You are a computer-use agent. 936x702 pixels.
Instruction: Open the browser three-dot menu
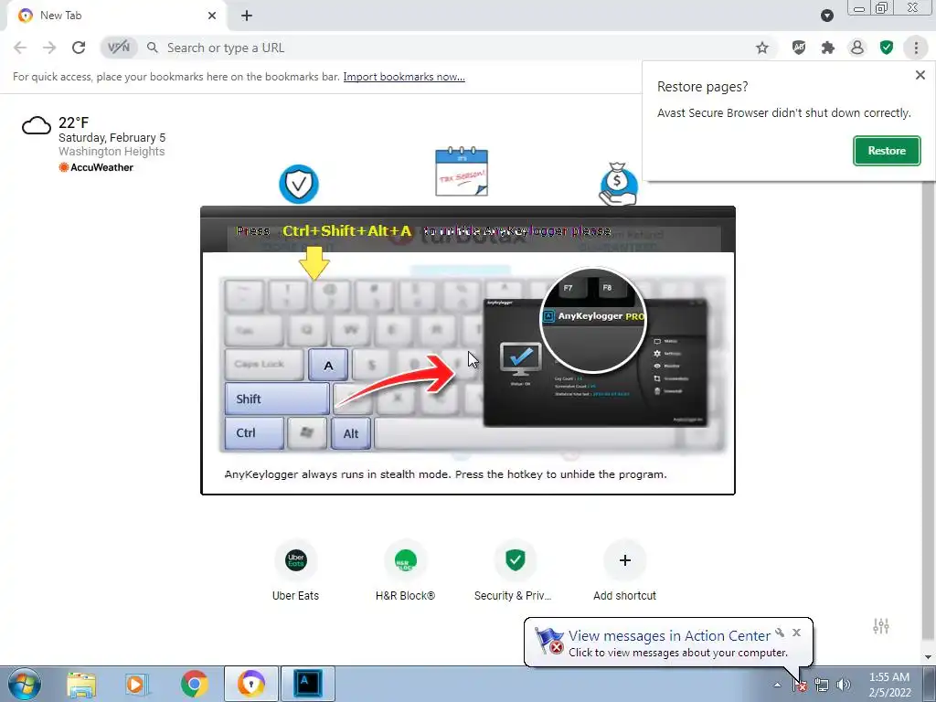[x=916, y=48]
